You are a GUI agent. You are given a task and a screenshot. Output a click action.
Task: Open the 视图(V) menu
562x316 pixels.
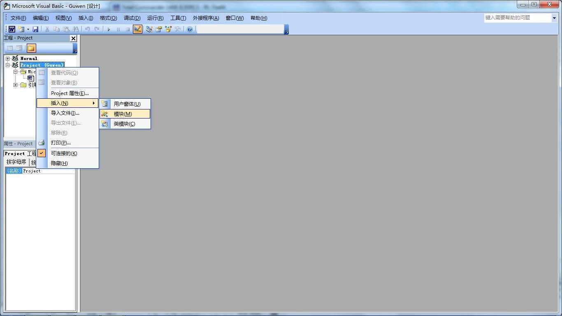point(63,18)
